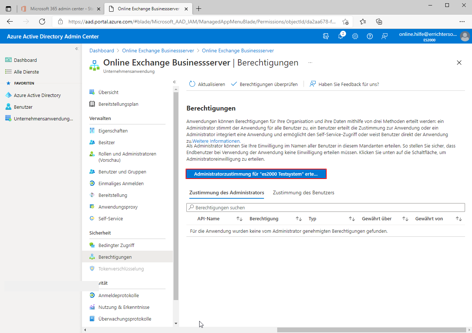Grant Administratorzustimmung für es2000 Testsystem

click(256, 174)
